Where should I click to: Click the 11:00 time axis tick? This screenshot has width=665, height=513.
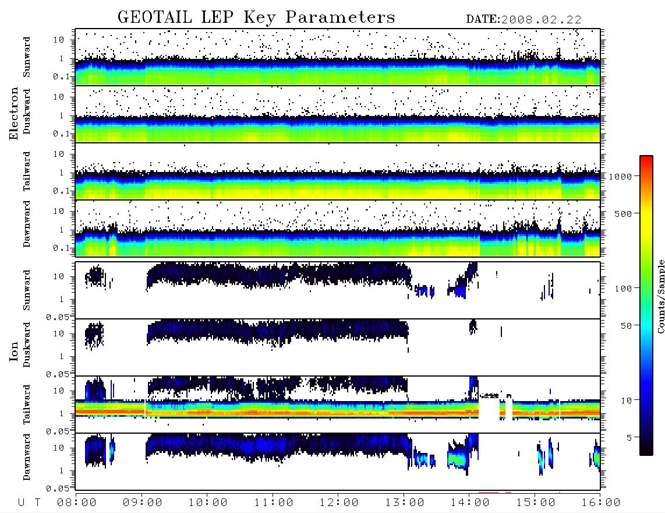tap(274, 503)
